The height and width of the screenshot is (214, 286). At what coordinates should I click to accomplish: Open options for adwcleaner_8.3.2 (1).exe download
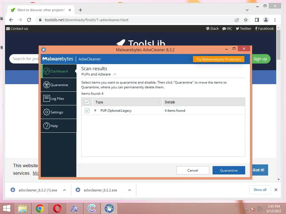coord(65,190)
